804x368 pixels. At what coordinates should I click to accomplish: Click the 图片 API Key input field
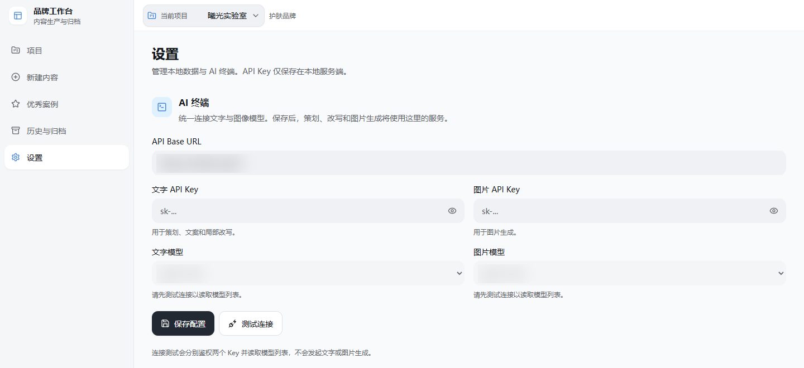click(x=630, y=211)
